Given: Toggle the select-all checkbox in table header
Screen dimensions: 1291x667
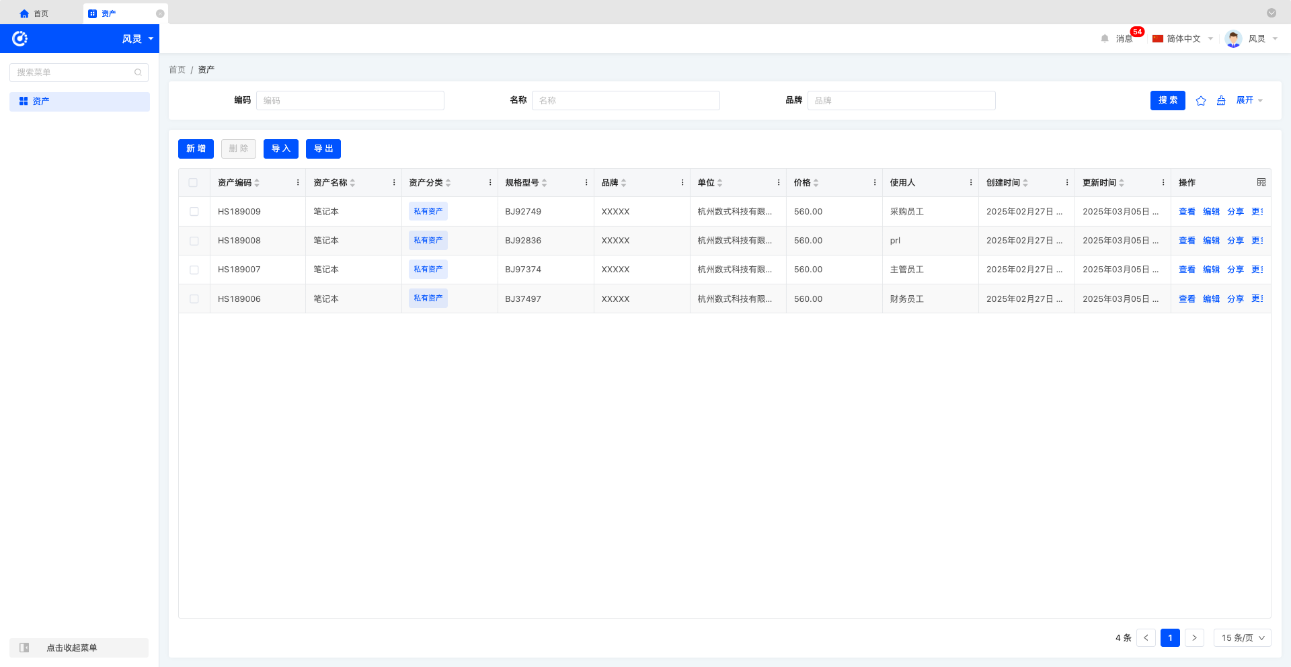Looking at the screenshot, I should pyautogui.click(x=193, y=183).
